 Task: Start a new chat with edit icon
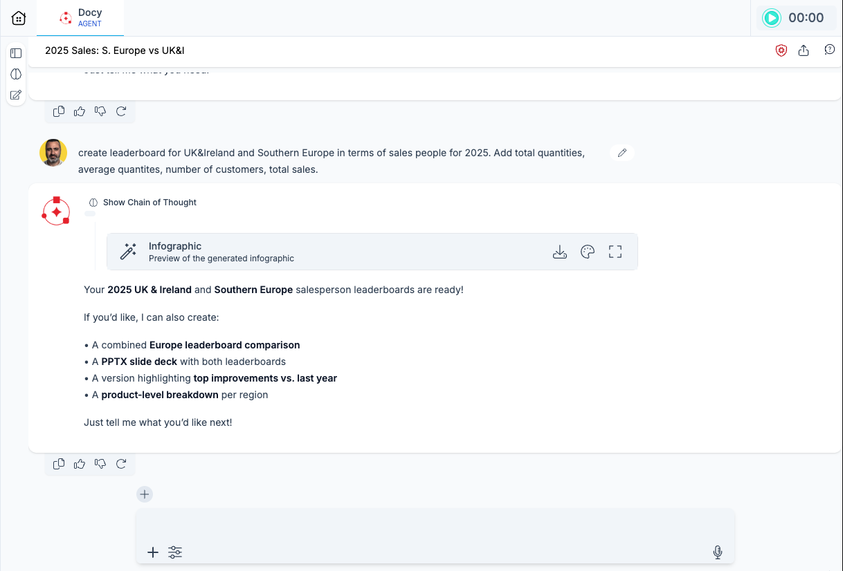click(x=16, y=95)
